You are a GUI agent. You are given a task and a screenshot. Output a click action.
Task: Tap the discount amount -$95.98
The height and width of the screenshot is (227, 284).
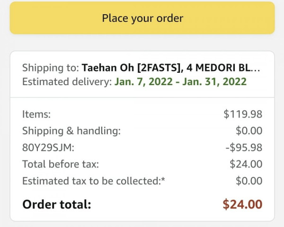244,148
